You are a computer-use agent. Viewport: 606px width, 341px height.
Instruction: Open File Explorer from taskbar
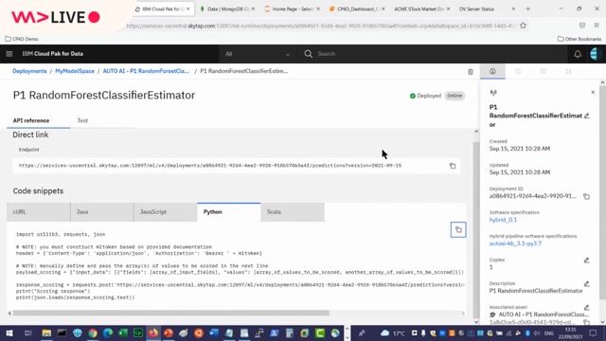[x=46, y=332]
